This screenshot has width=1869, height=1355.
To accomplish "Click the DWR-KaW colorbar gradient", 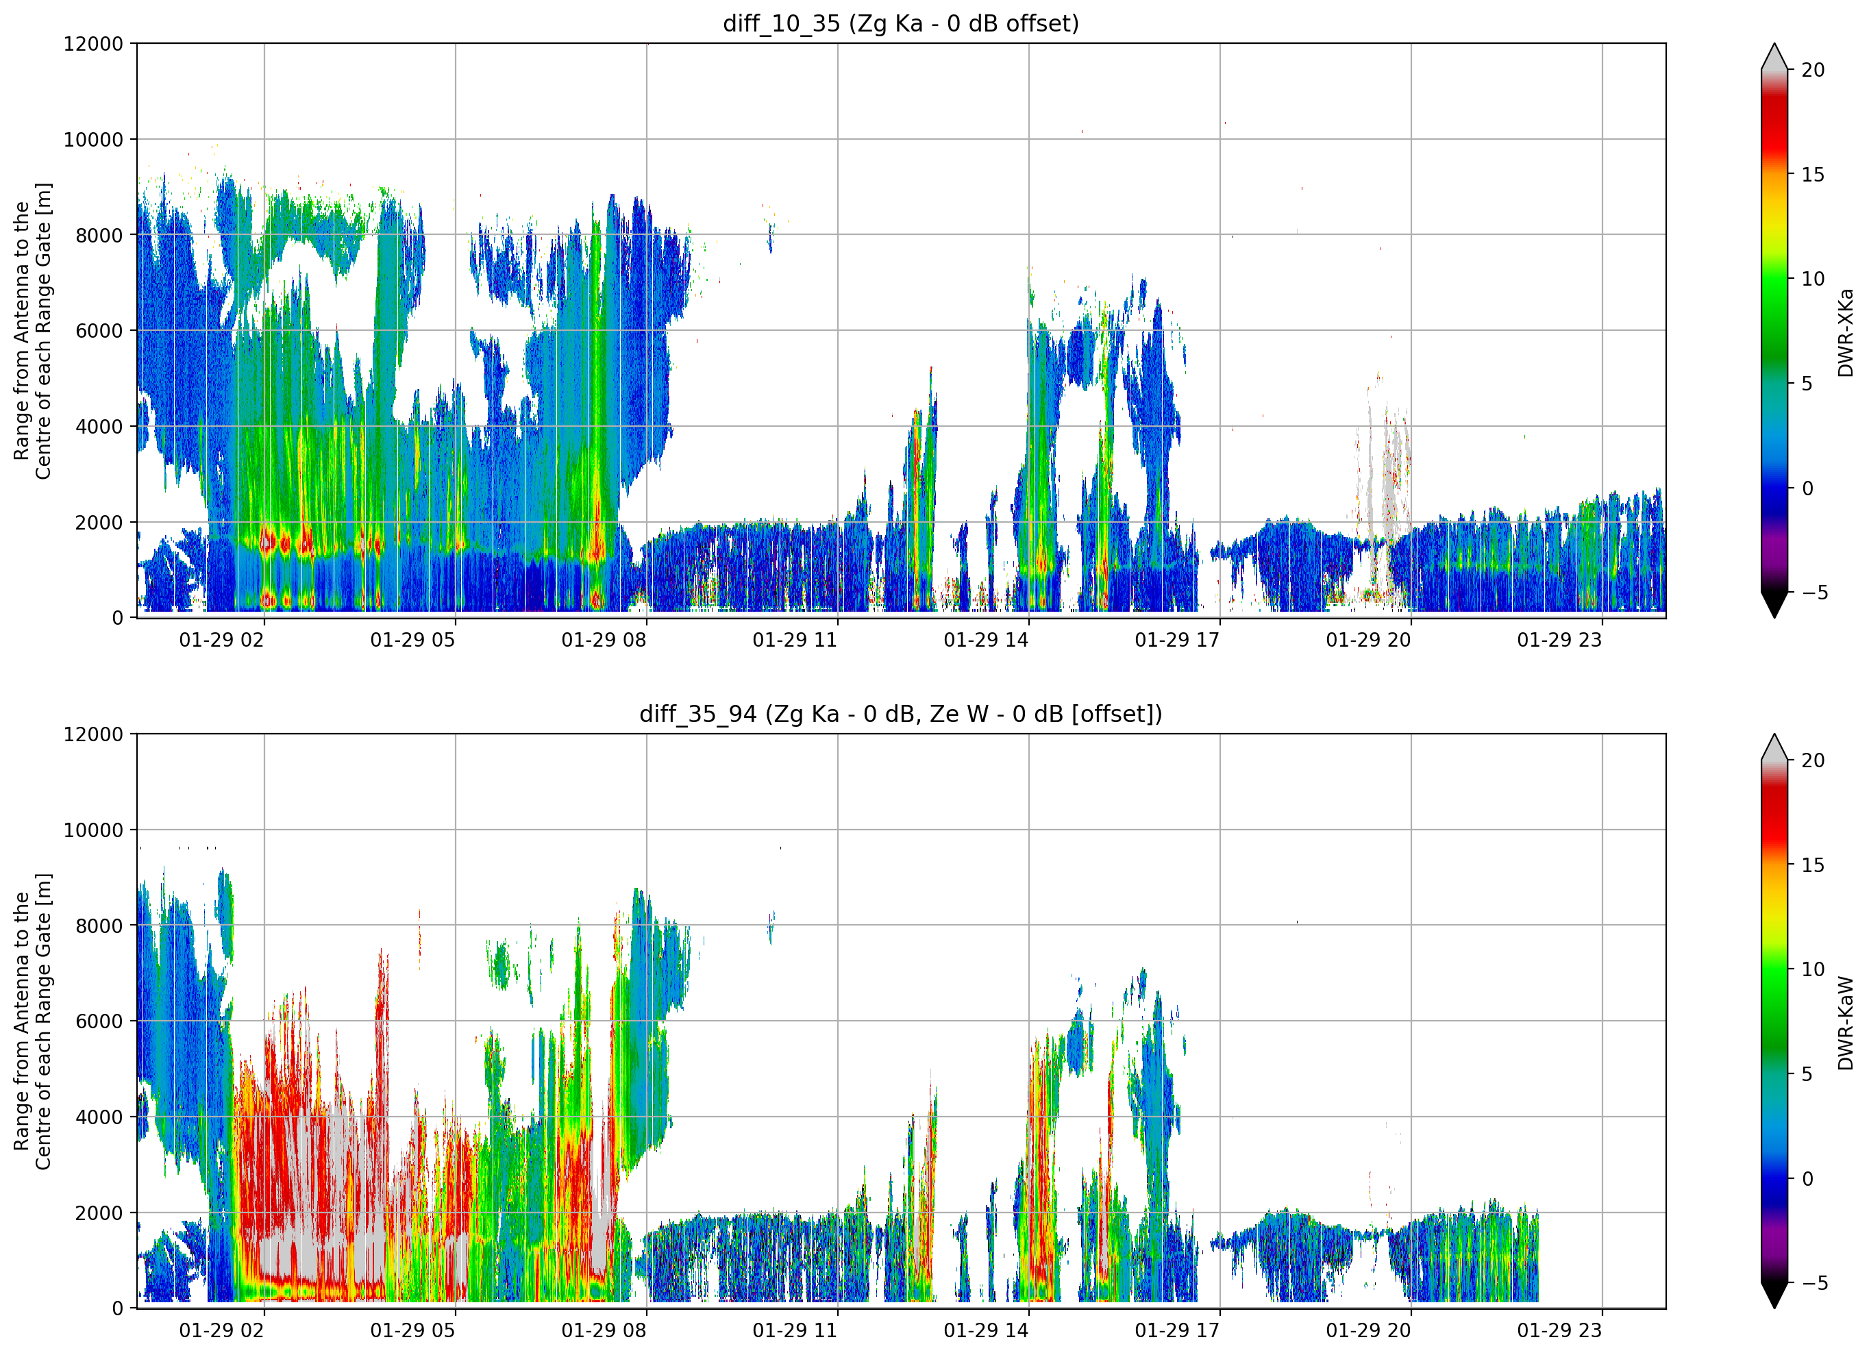I will (x=1774, y=1021).
